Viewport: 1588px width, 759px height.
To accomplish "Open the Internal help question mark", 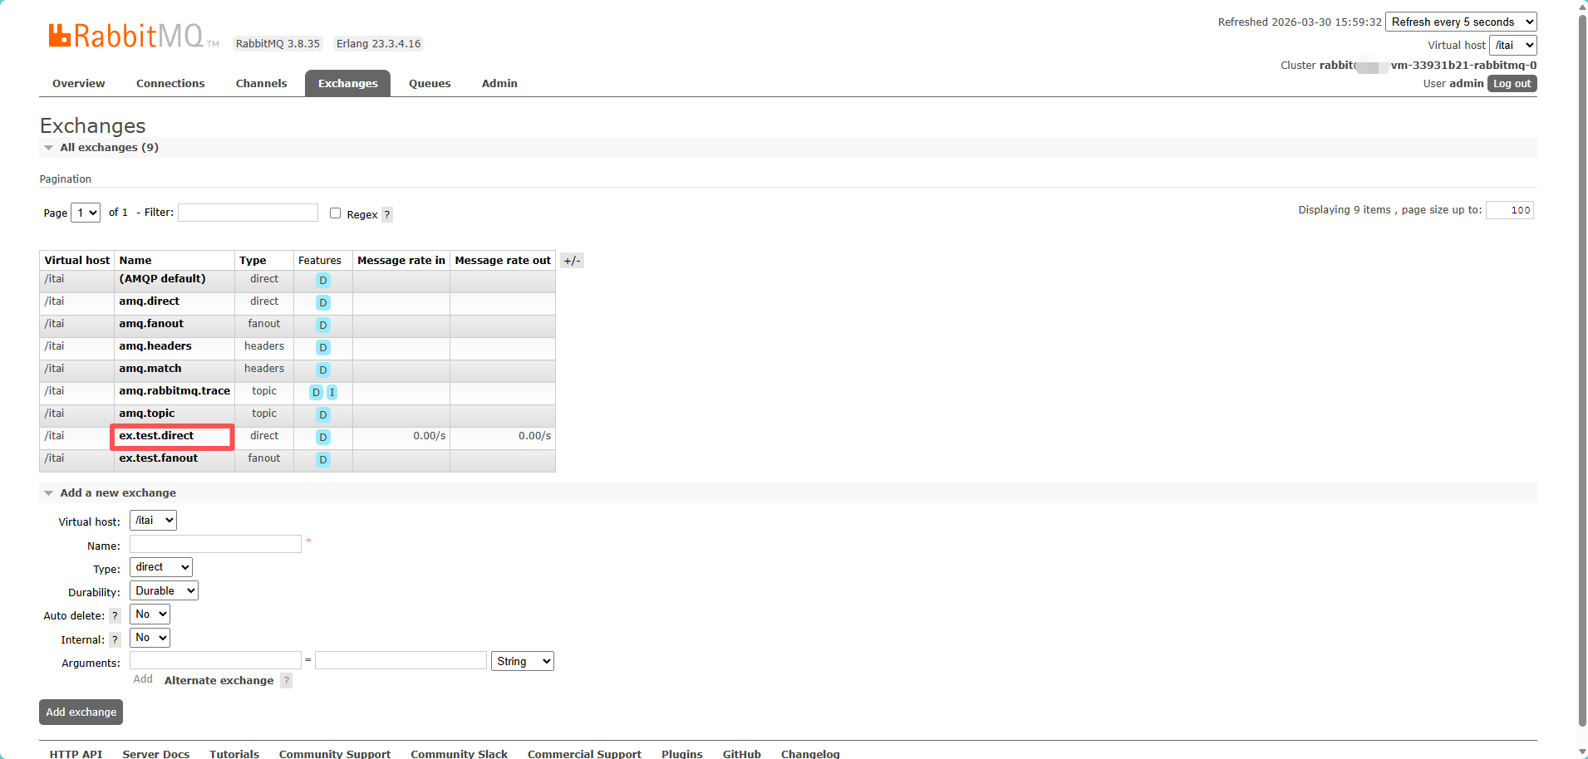I will [116, 639].
